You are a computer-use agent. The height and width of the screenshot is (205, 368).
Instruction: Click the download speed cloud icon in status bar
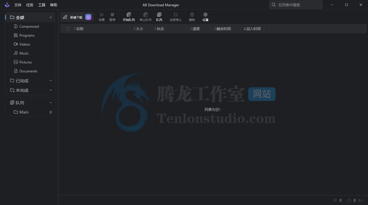pyautogui.click(x=349, y=201)
